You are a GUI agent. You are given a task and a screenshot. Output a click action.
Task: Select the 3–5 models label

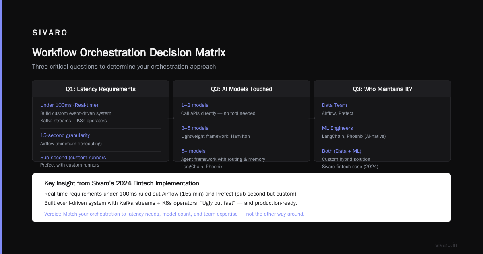195,128
